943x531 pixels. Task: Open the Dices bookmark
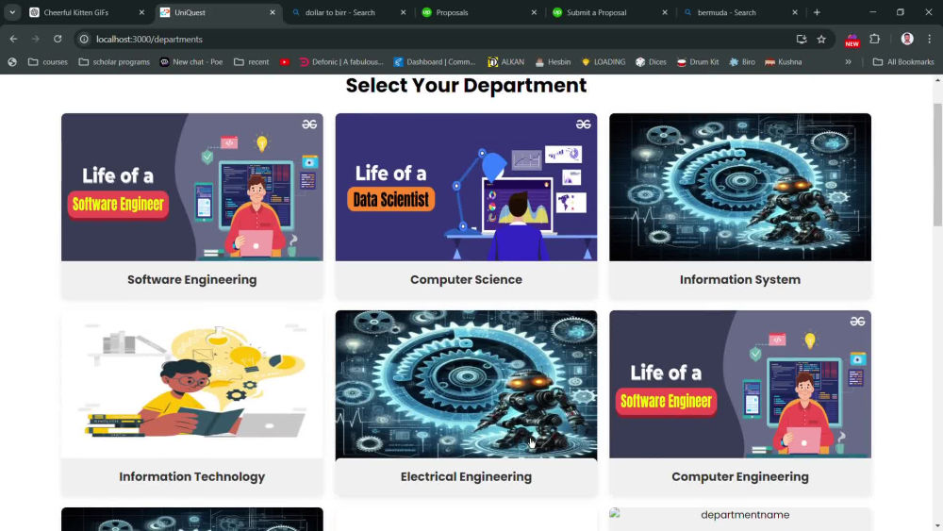tap(651, 62)
